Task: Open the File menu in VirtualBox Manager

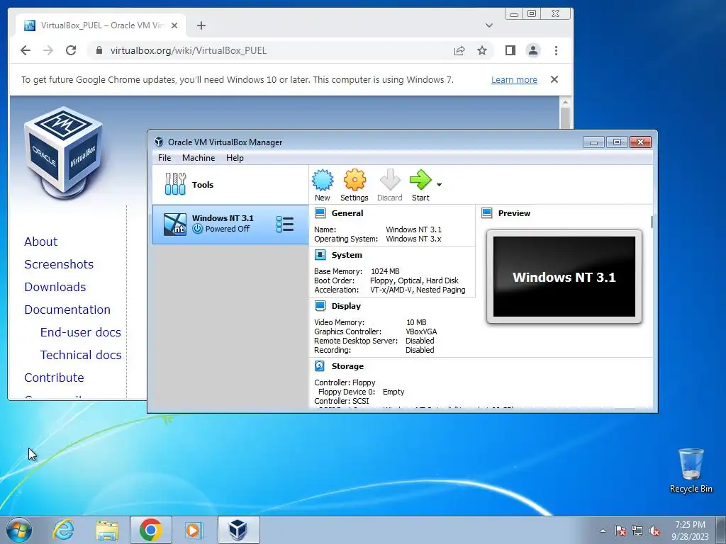Action: tap(164, 158)
